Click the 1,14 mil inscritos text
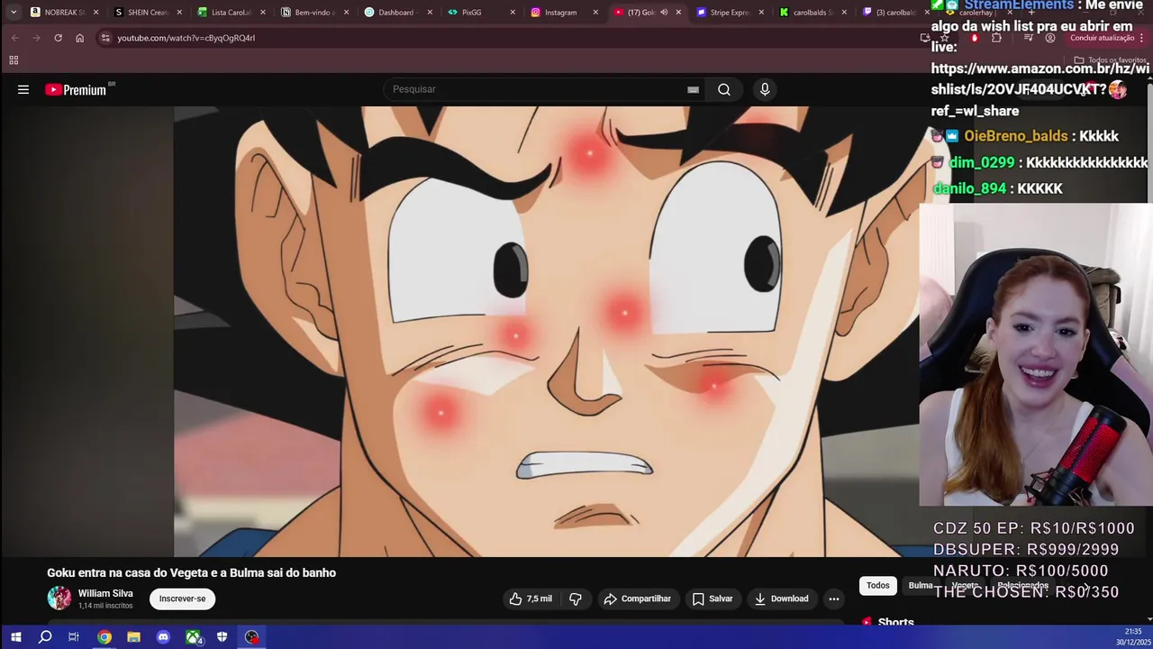Viewport: 1153px width, 649px height. pos(105,606)
